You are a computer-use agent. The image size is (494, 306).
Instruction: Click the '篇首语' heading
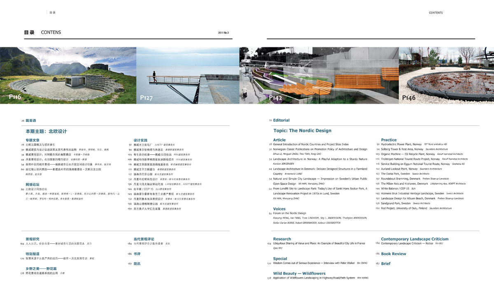(x=31, y=121)
